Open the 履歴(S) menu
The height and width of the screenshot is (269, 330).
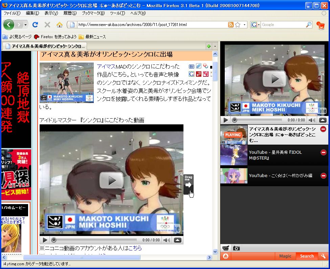[70, 13]
